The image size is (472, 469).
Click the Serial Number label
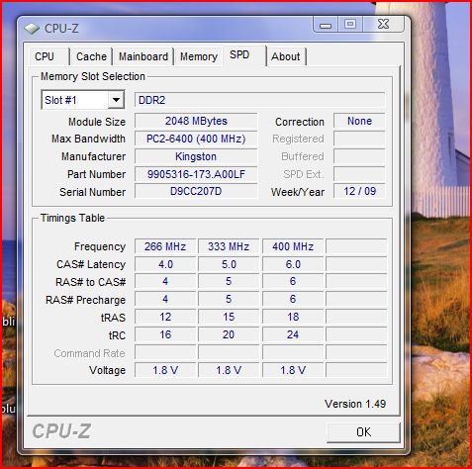(92, 192)
